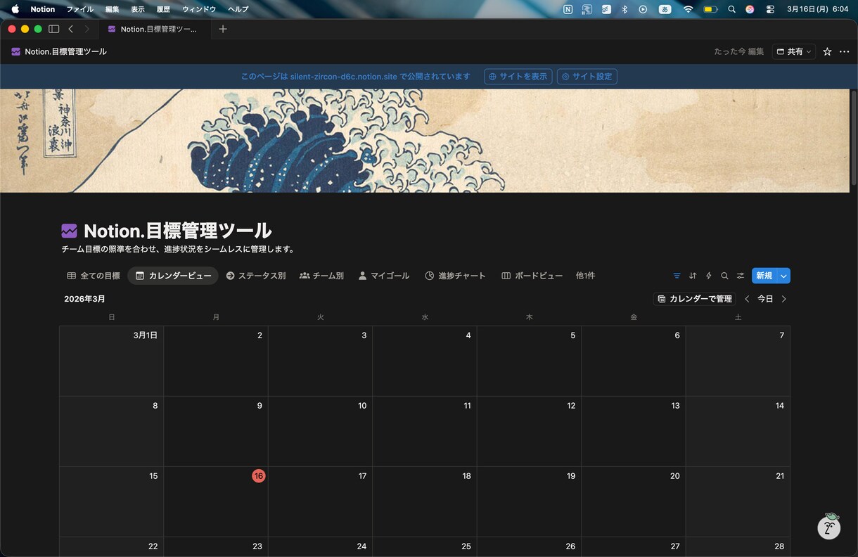Click the Wi-Fi icon in menu bar
Image resolution: width=858 pixels, height=557 pixels.
click(688, 9)
